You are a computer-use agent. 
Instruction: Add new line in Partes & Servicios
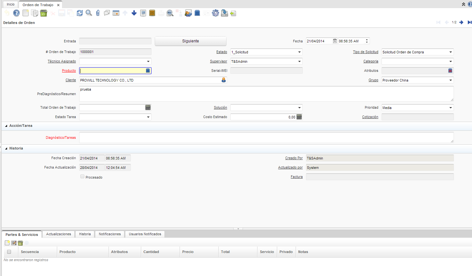coord(7,243)
